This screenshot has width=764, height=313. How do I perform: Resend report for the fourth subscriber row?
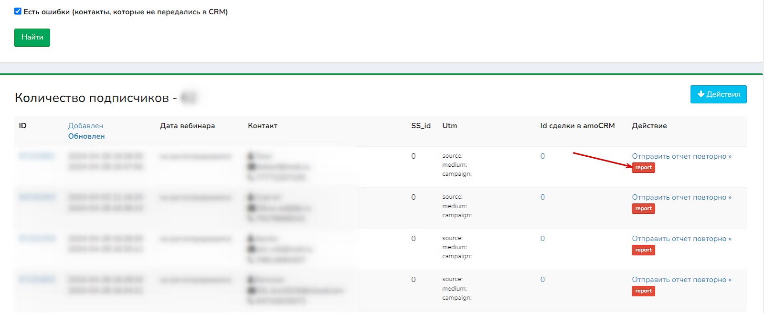click(681, 280)
